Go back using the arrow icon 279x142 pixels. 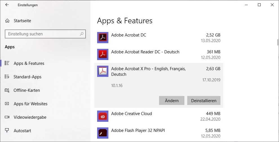pos(7,5)
